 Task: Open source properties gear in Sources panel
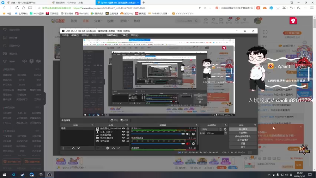pos(107,148)
